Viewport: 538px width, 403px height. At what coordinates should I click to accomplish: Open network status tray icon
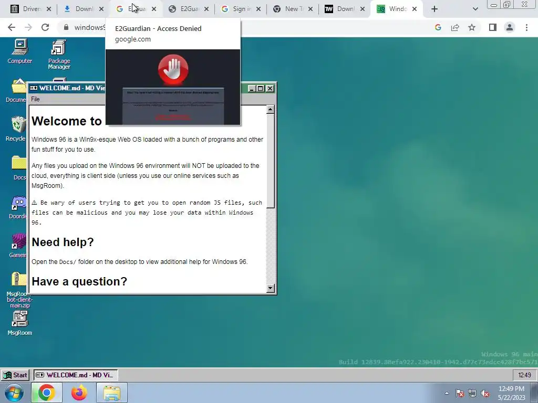pos(472,393)
